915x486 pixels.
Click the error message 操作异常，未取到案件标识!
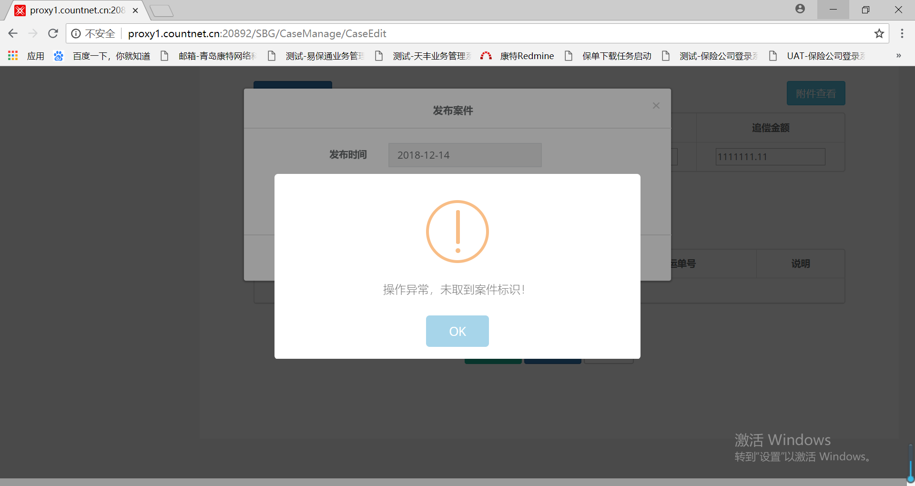pyautogui.click(x=454, y=290)
